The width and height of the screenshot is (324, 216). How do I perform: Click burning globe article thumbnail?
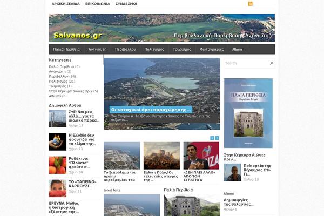[58, 142]
